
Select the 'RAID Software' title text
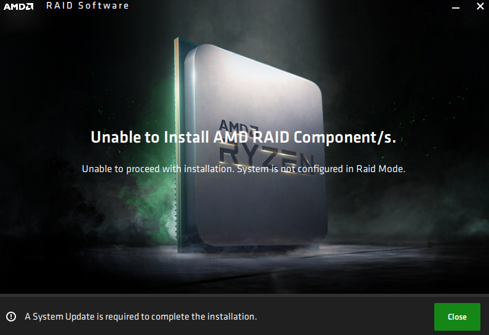point(87,6)
